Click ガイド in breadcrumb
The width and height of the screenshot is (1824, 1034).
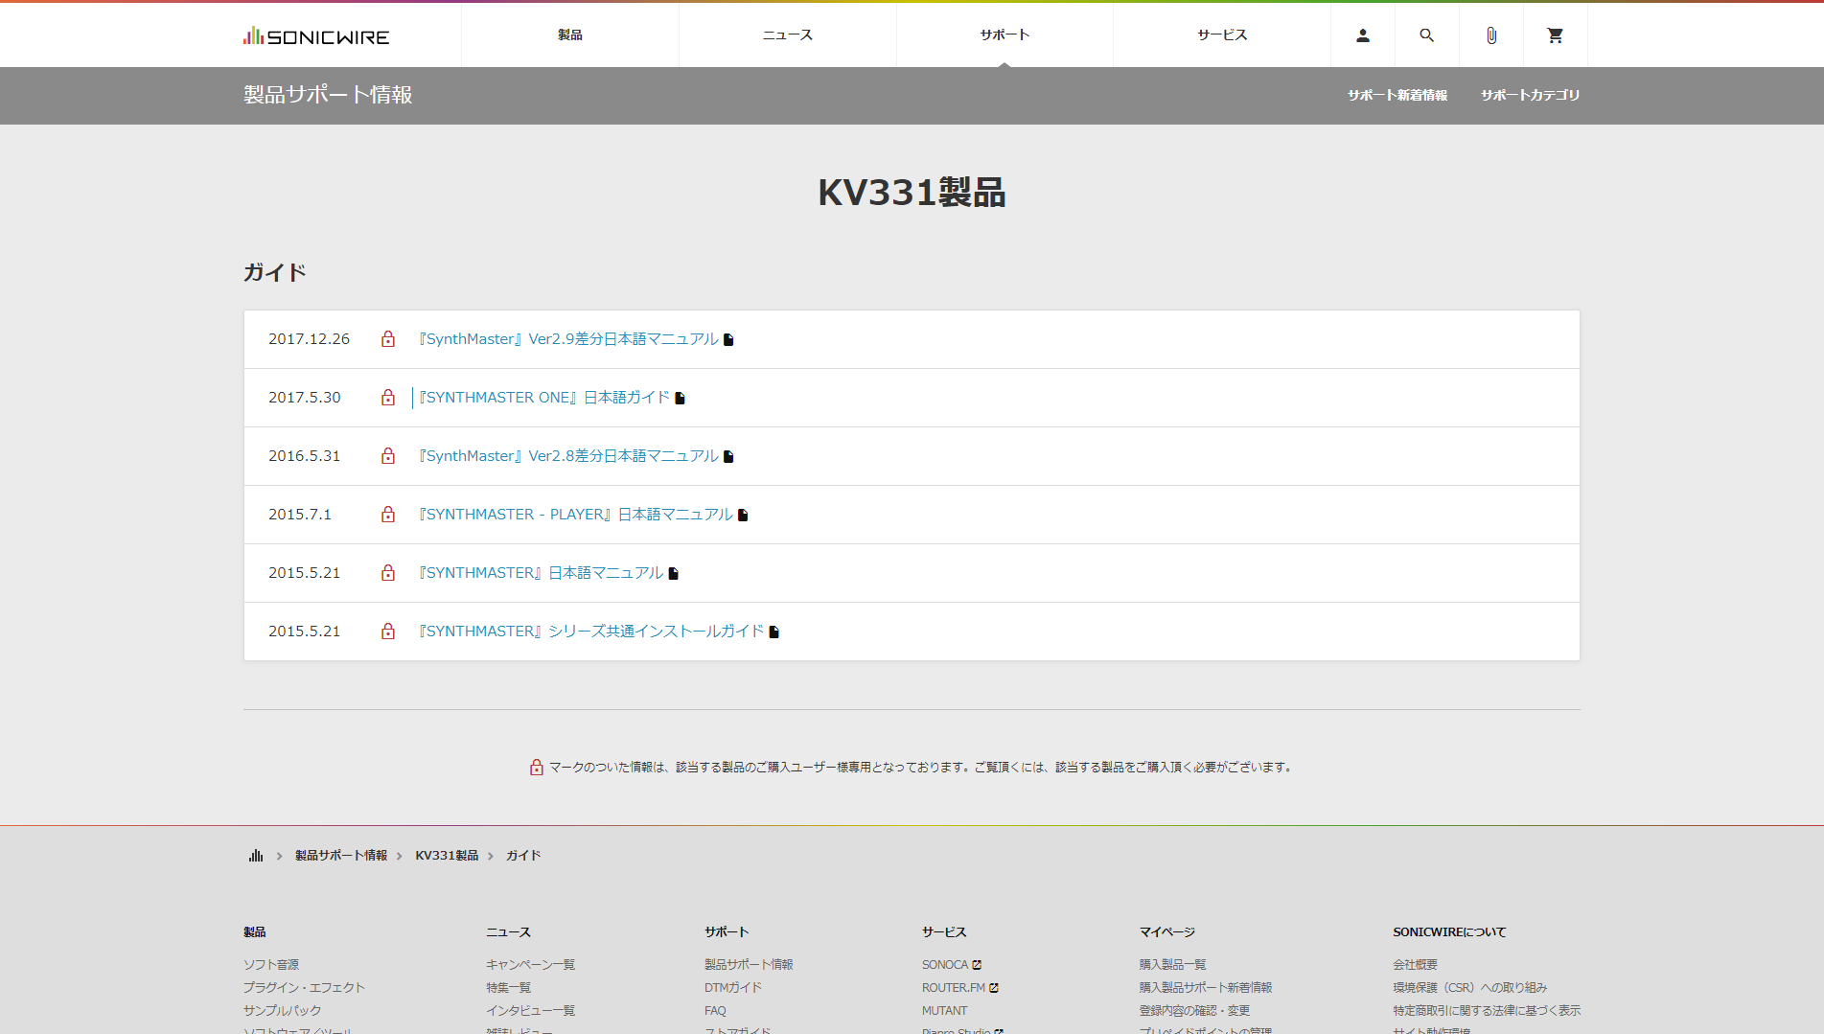click(523, 856)
